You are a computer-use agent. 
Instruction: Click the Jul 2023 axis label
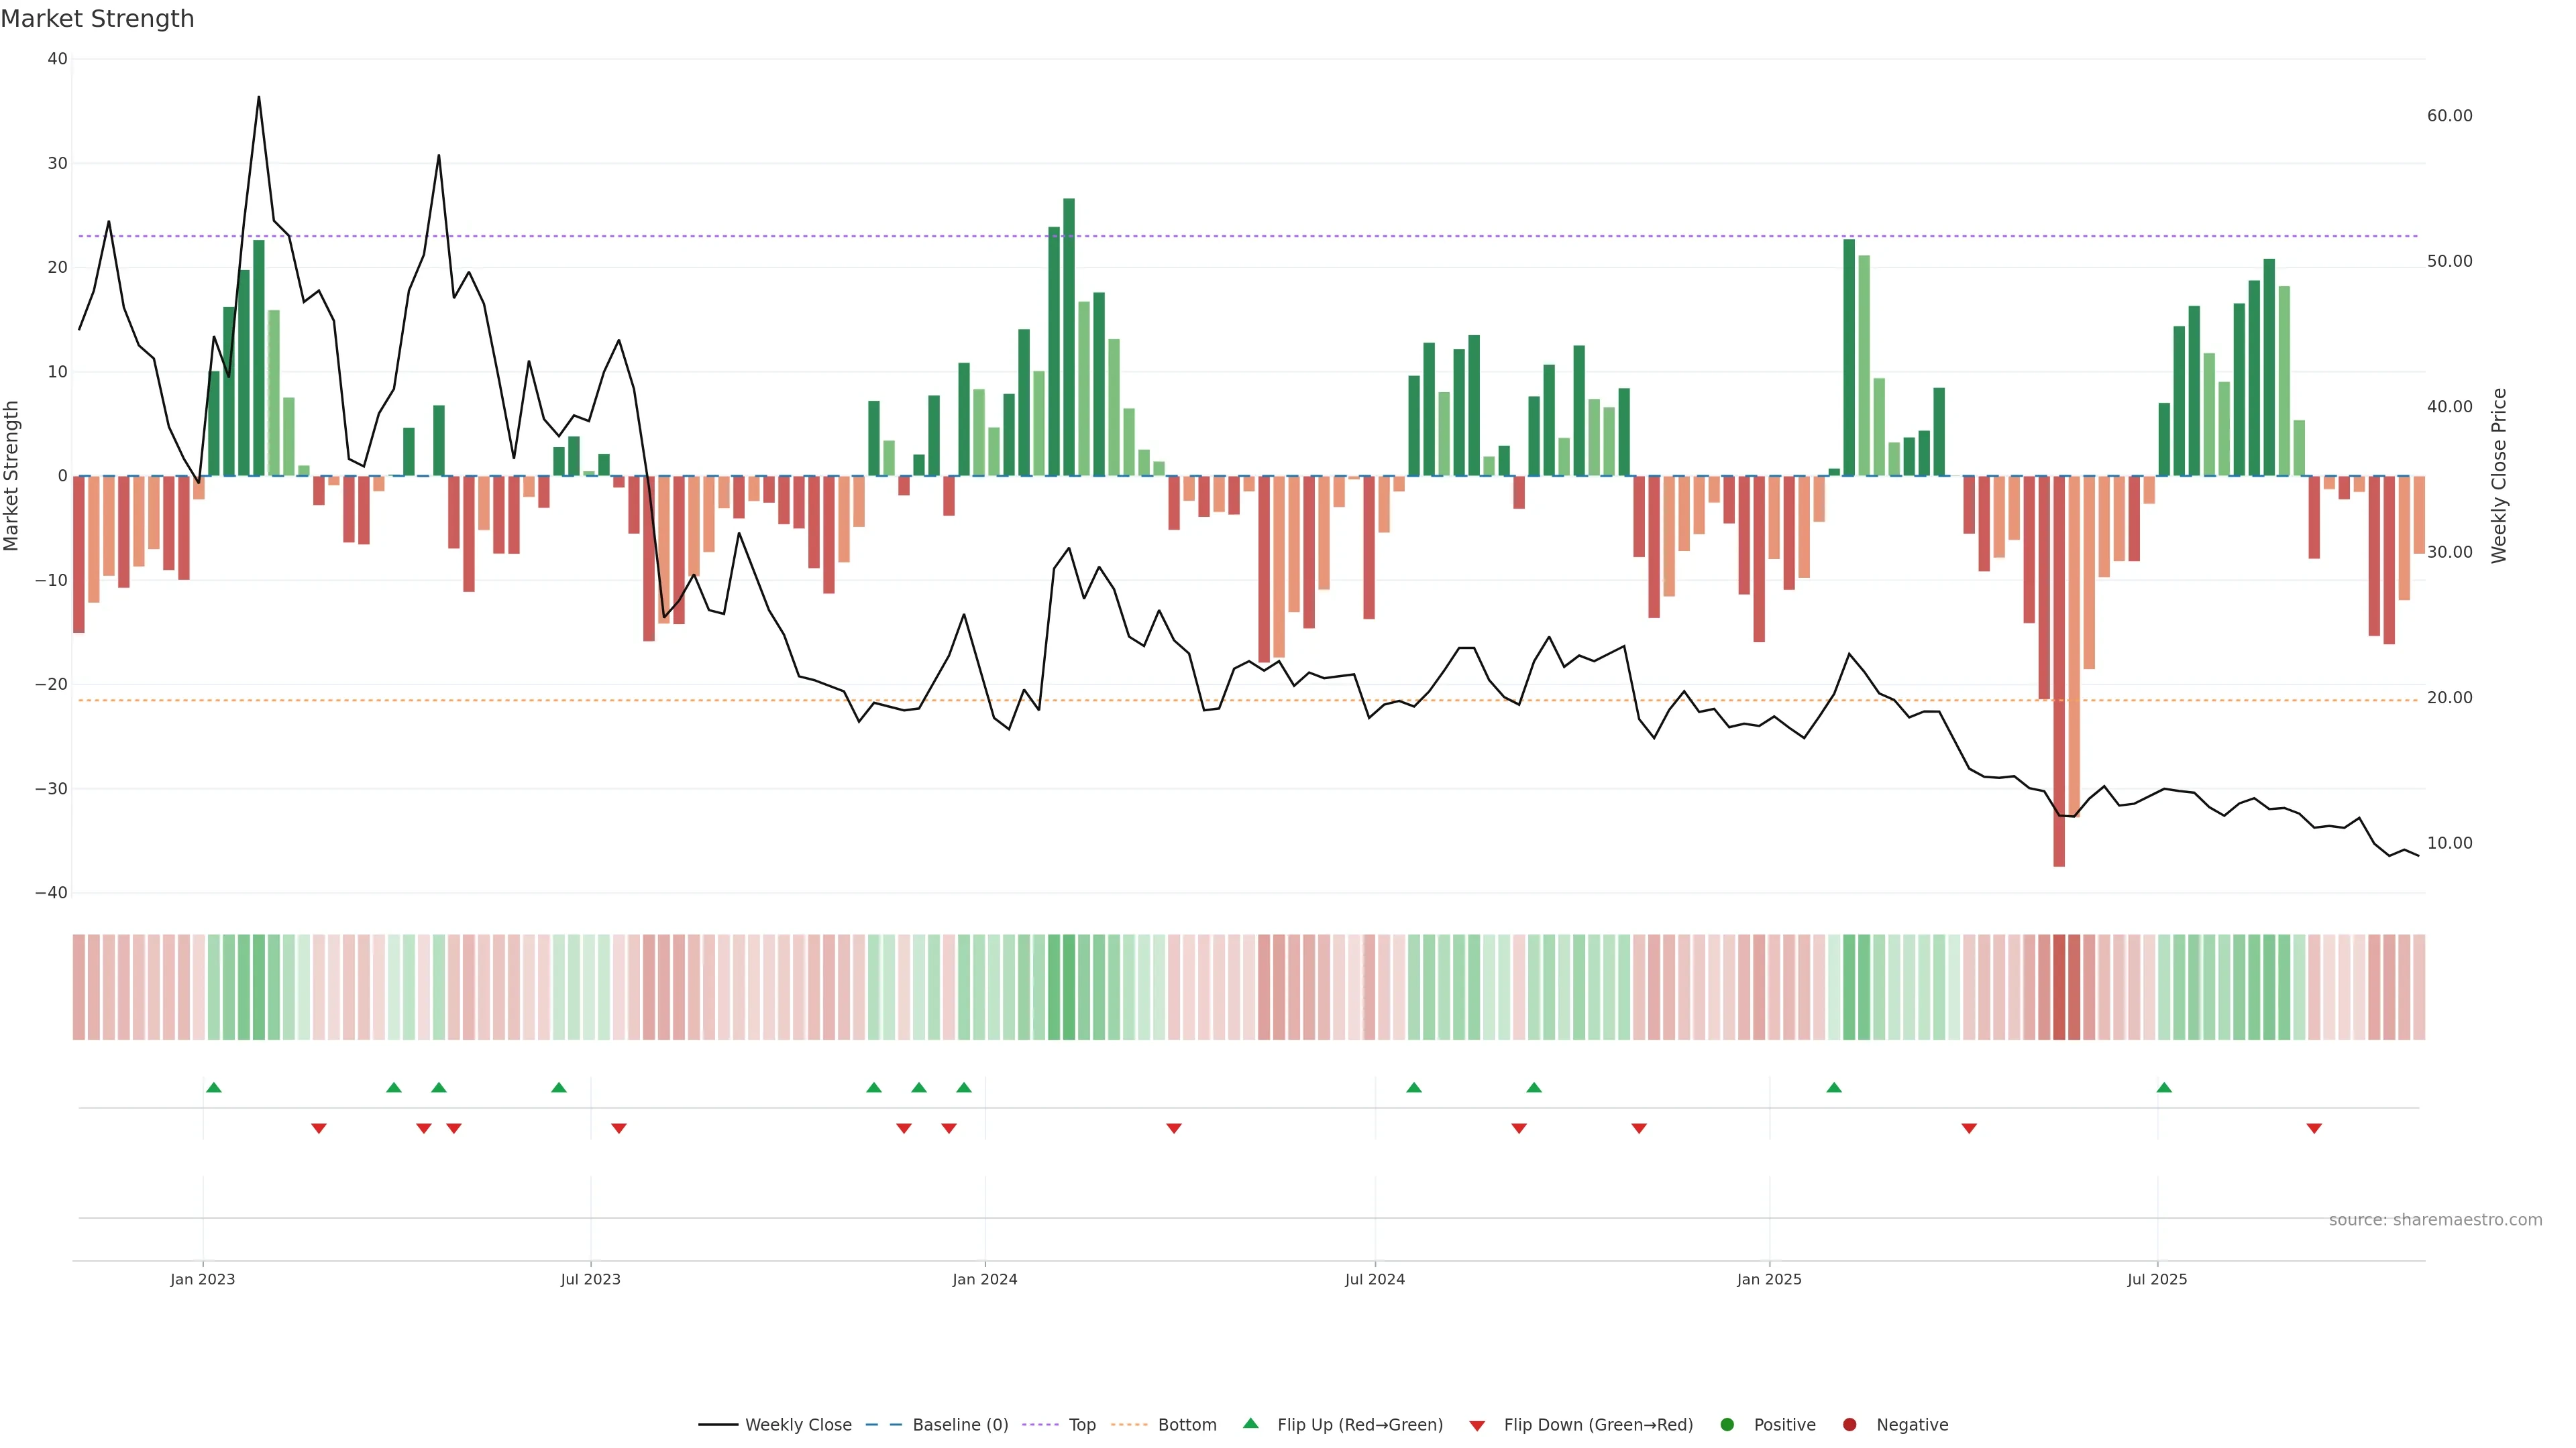click(x=590, y=1279)
